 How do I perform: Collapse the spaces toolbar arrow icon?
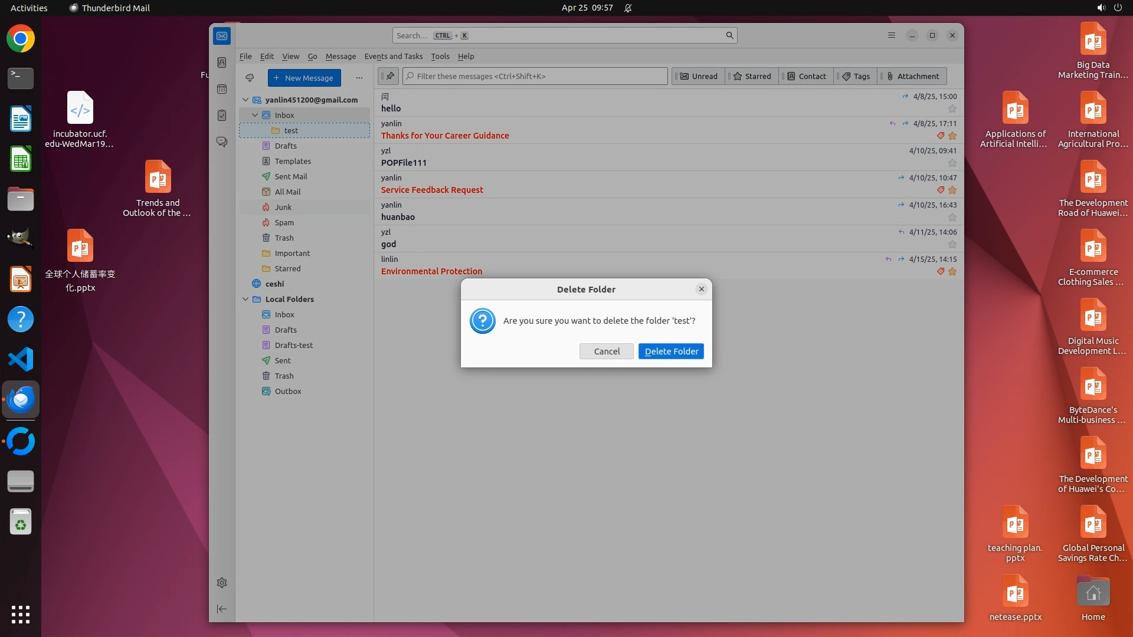(222, 609)
